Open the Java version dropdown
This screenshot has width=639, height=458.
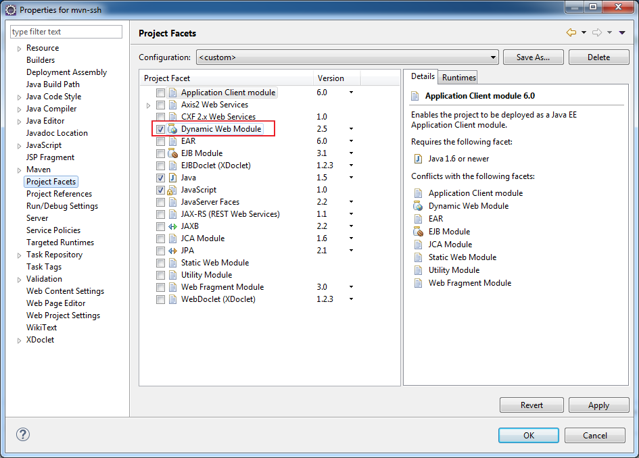click(x=351, y=178)
